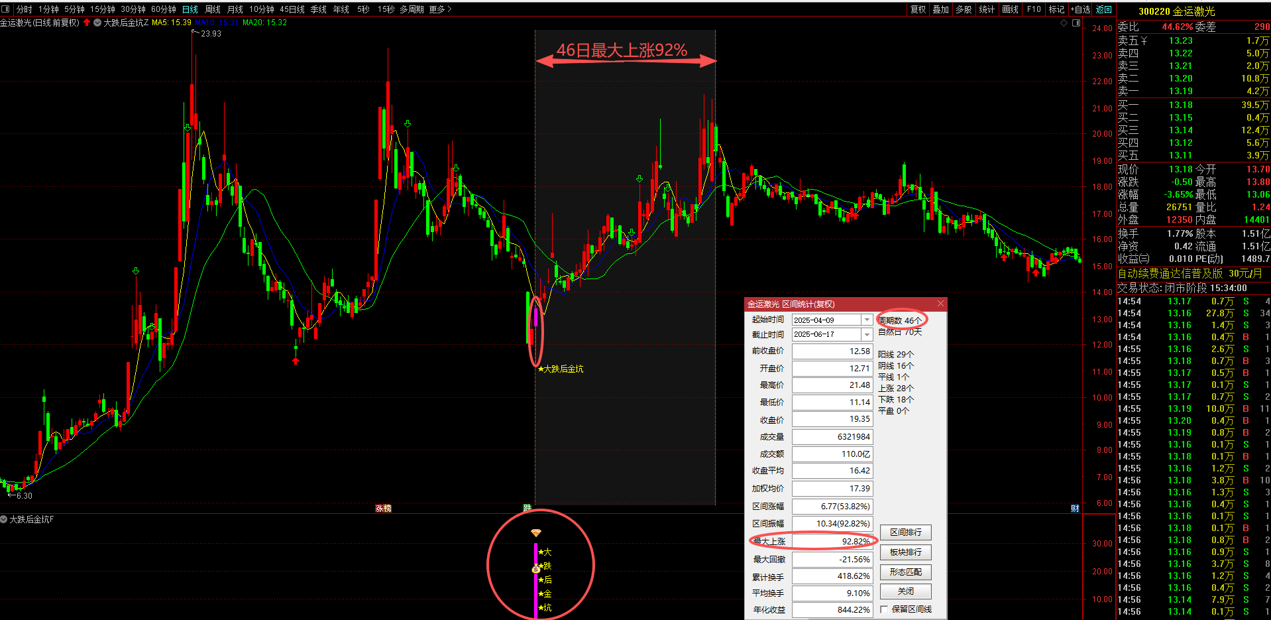Click the 前收盘价 value field 12.58
The image size is (1271, 620).
click(x=832, y=351)
